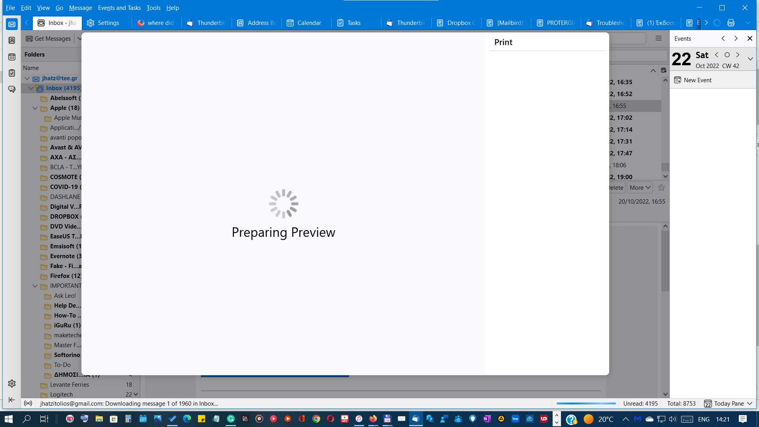Screen dimensions: 759x427
Task: Collapse the Apple folder
Action: 35,108
